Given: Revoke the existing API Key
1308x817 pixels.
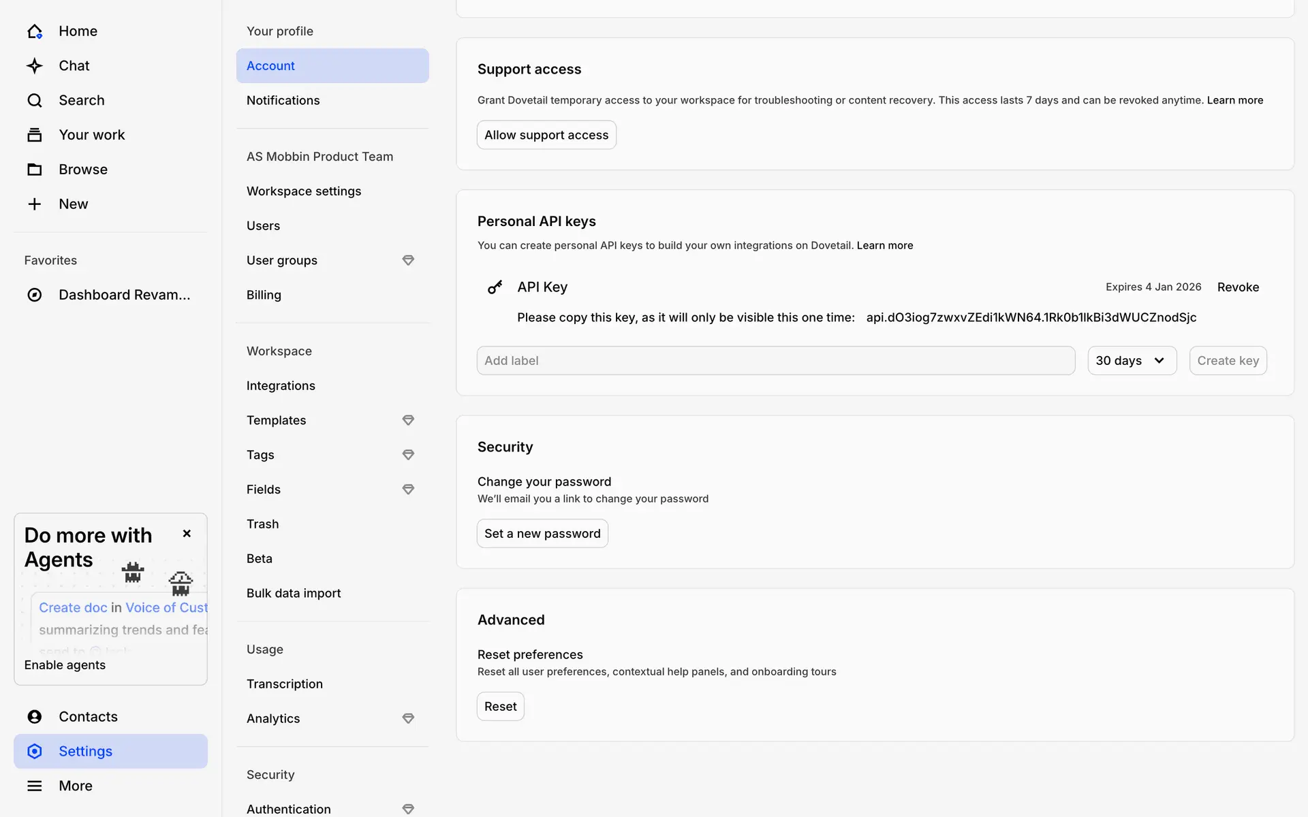Looking at the screenshot, I should (1238, 287).
